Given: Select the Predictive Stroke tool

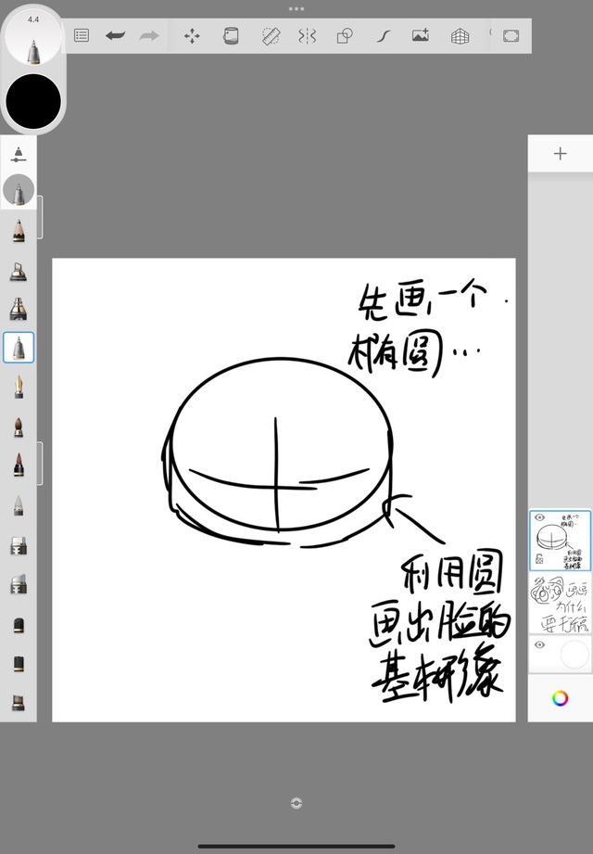Looking at the screenshot, I should pos(383,36).
